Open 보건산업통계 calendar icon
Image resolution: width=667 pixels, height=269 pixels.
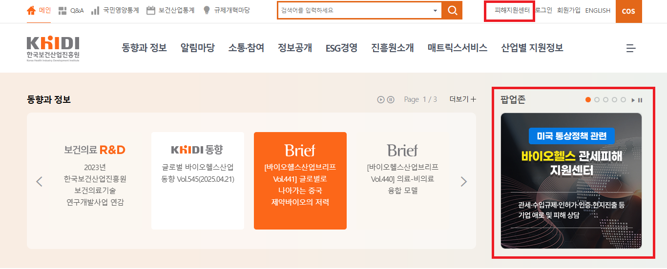[151, 10]
